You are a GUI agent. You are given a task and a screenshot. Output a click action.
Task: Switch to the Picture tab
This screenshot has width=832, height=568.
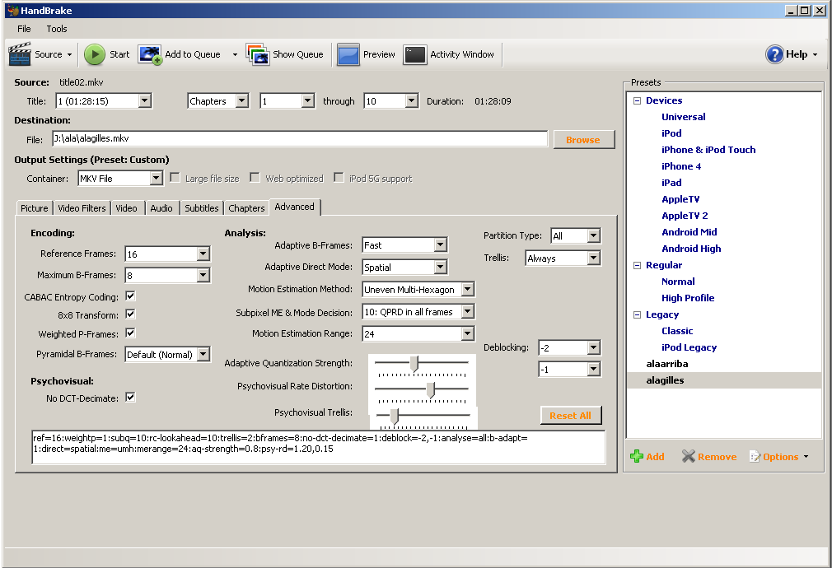click(34, 208)
